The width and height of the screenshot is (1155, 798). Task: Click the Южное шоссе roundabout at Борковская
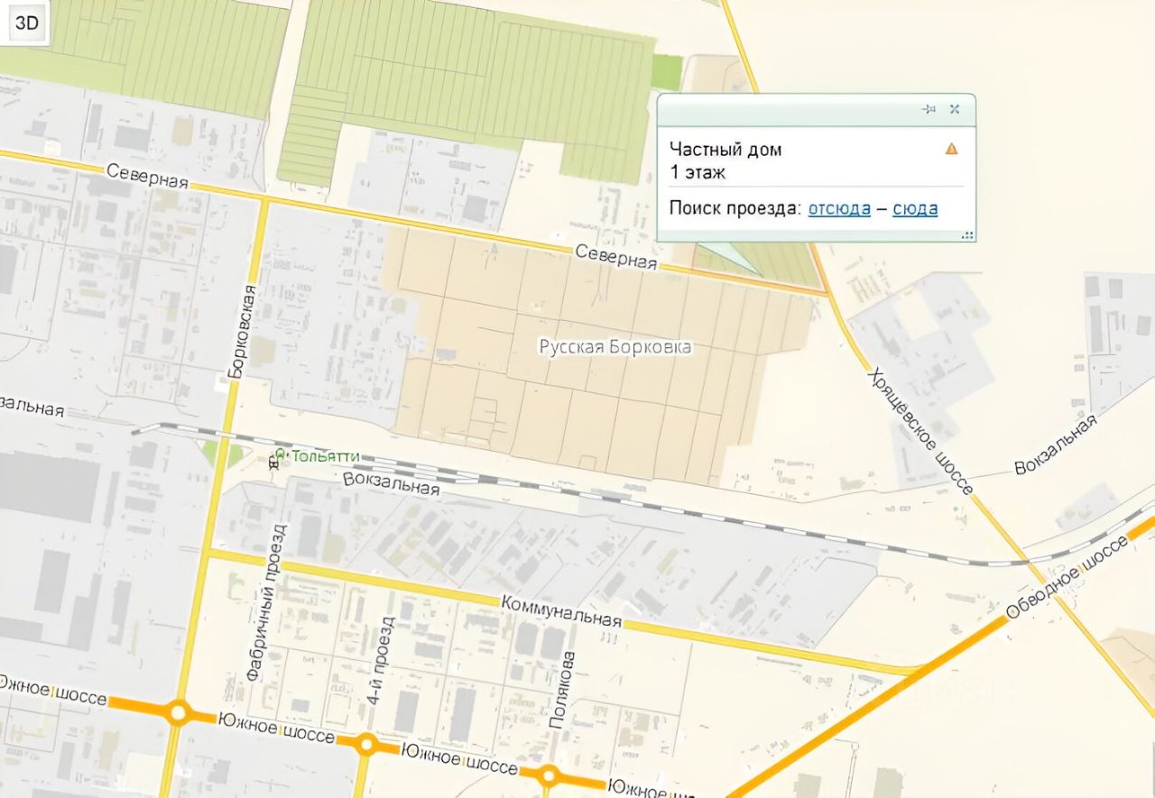(x=178, y=714)
